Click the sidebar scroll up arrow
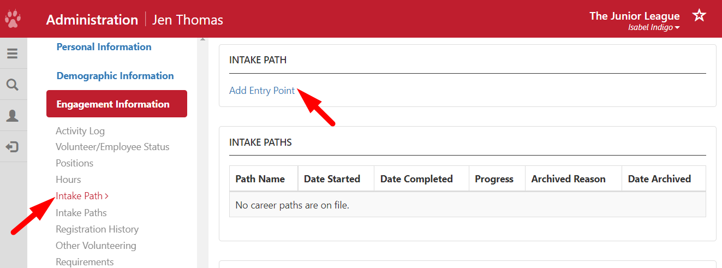 click(x=202, y=40)
